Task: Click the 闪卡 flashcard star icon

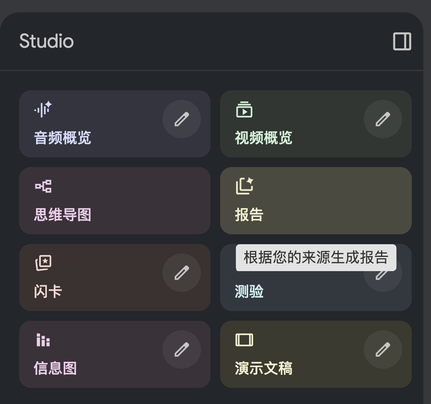Action: 43,263
